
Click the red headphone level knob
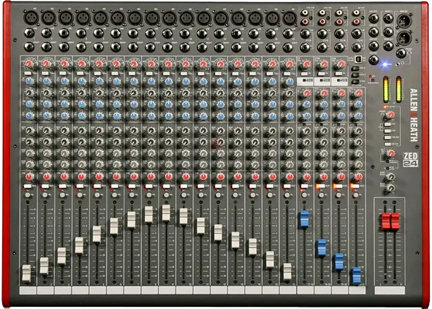(x=391, y=115)
